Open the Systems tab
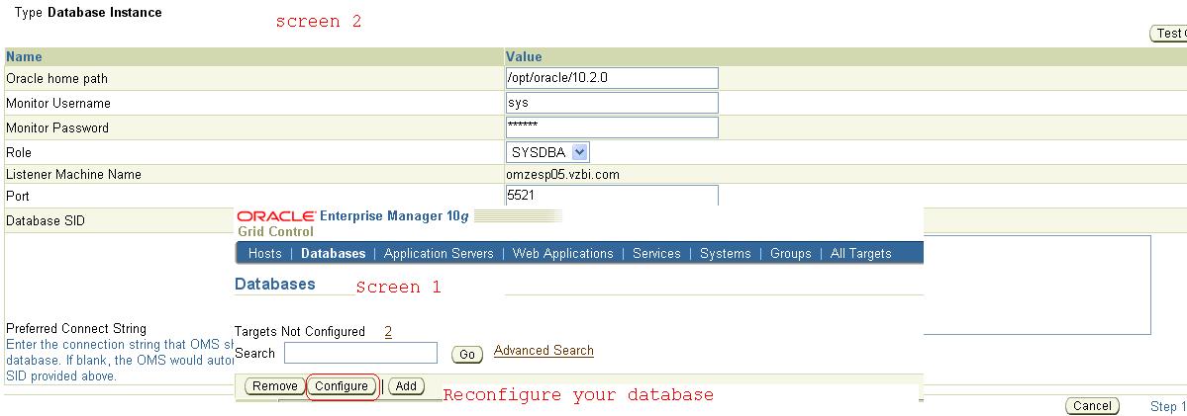The height and width of the screenshot is (416, 1187). [x=725, y=254]
